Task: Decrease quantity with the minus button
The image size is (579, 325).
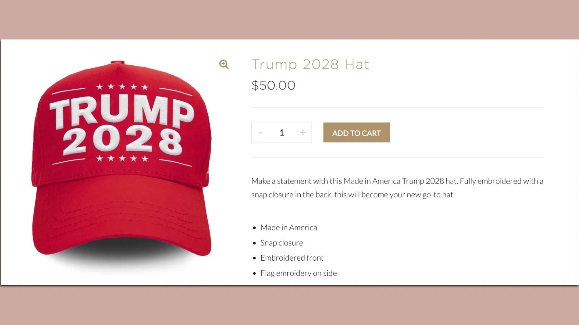Action: (x=260, y=132)
